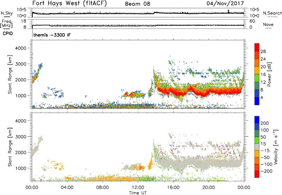Click the 'Slant Range [km]' label of the power panel
This screenshot has width=282, height=195.
click(x=10, y=74)
